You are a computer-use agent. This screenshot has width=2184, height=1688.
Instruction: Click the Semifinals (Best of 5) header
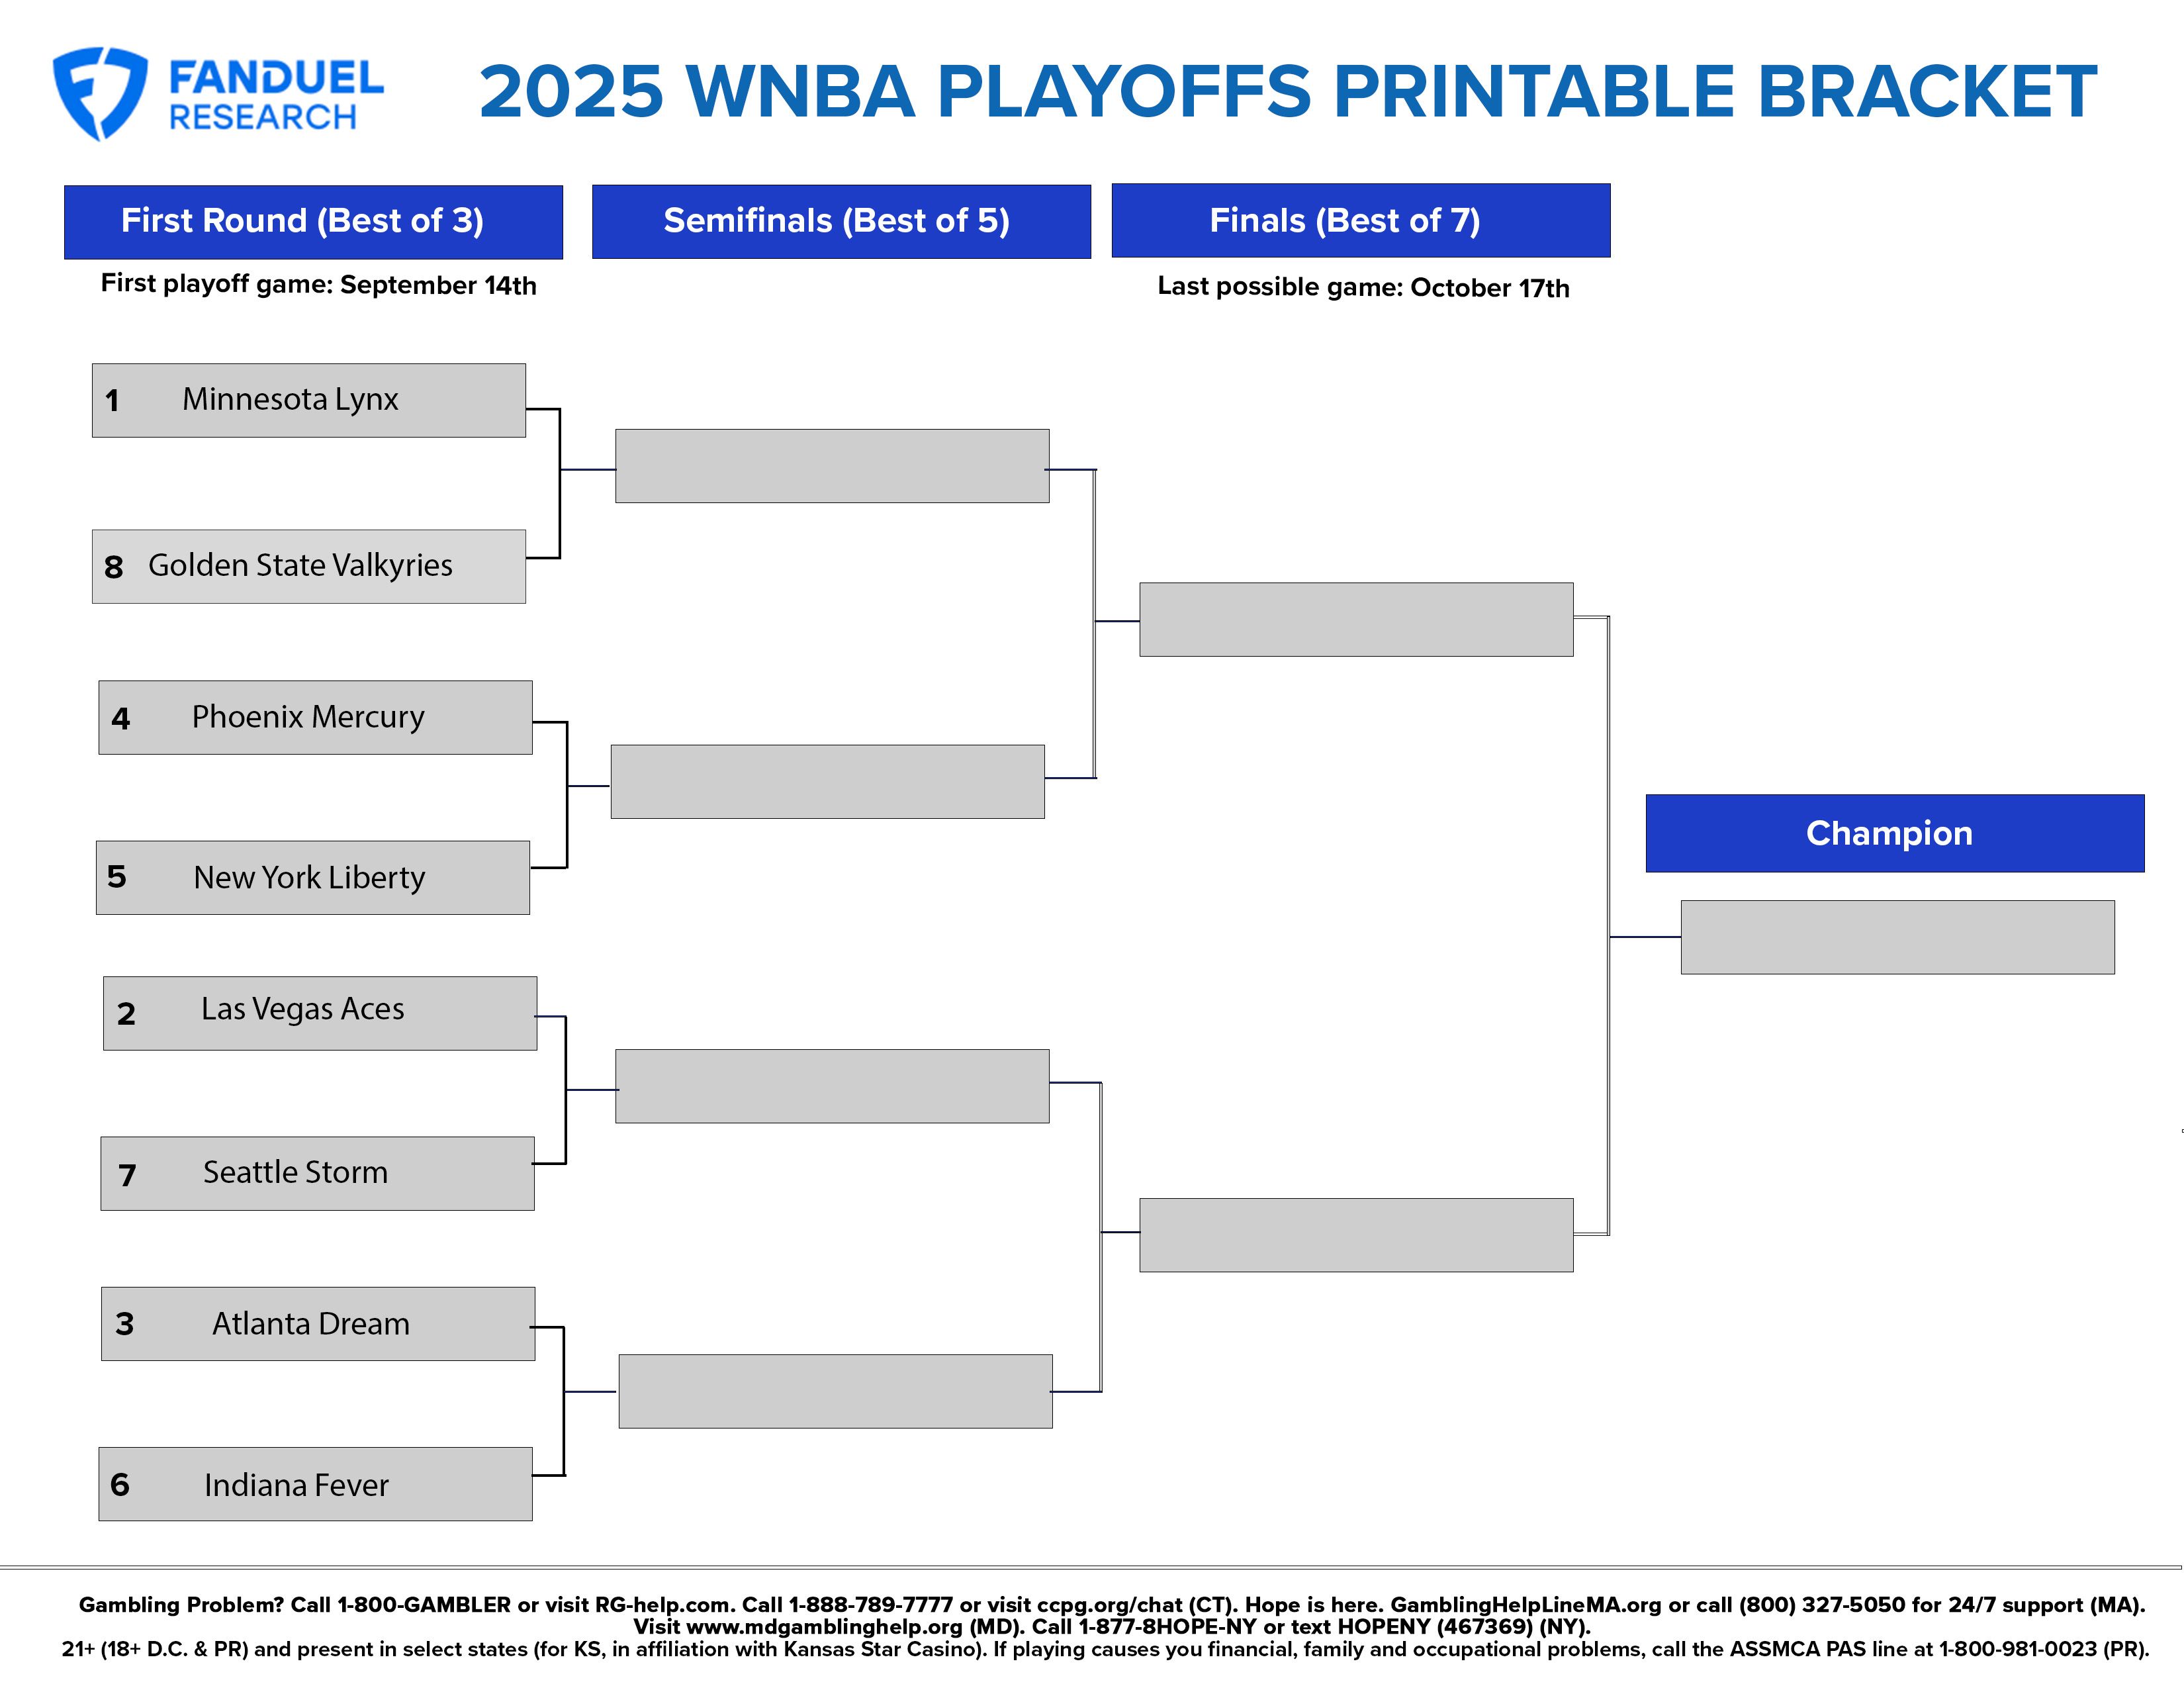tap(841, 221)
